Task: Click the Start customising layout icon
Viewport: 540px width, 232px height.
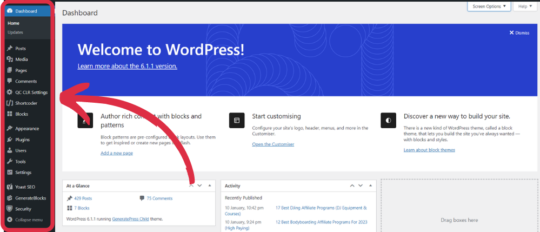Action: point(237,120)
